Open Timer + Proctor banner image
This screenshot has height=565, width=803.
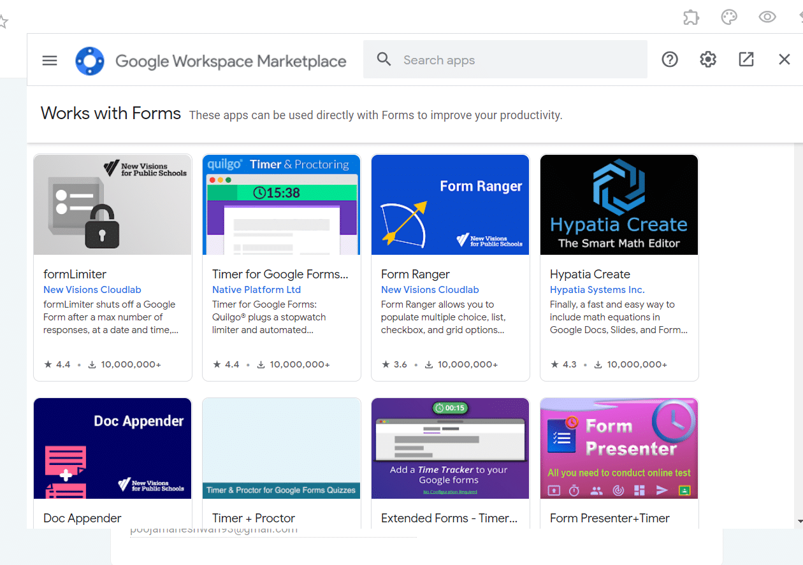[282, 448]
